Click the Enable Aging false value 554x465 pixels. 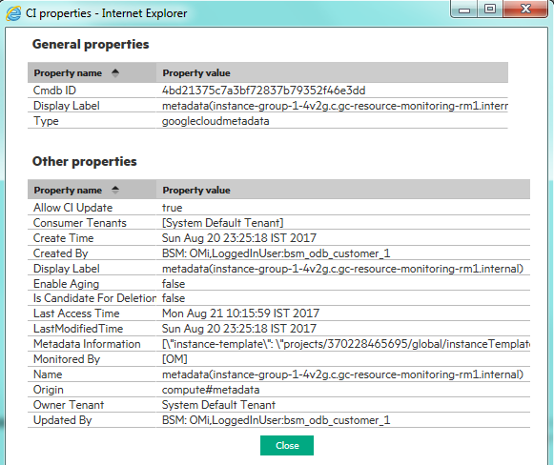[x=174, y=284]
